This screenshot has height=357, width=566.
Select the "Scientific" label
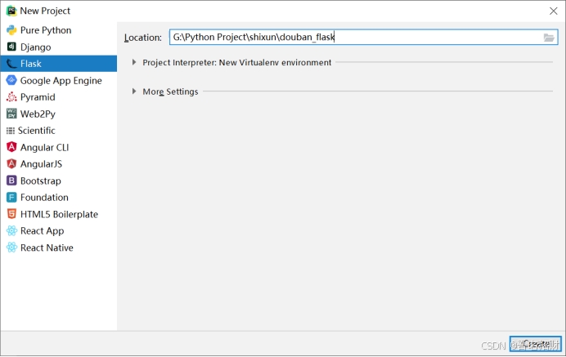click(37, 131)
